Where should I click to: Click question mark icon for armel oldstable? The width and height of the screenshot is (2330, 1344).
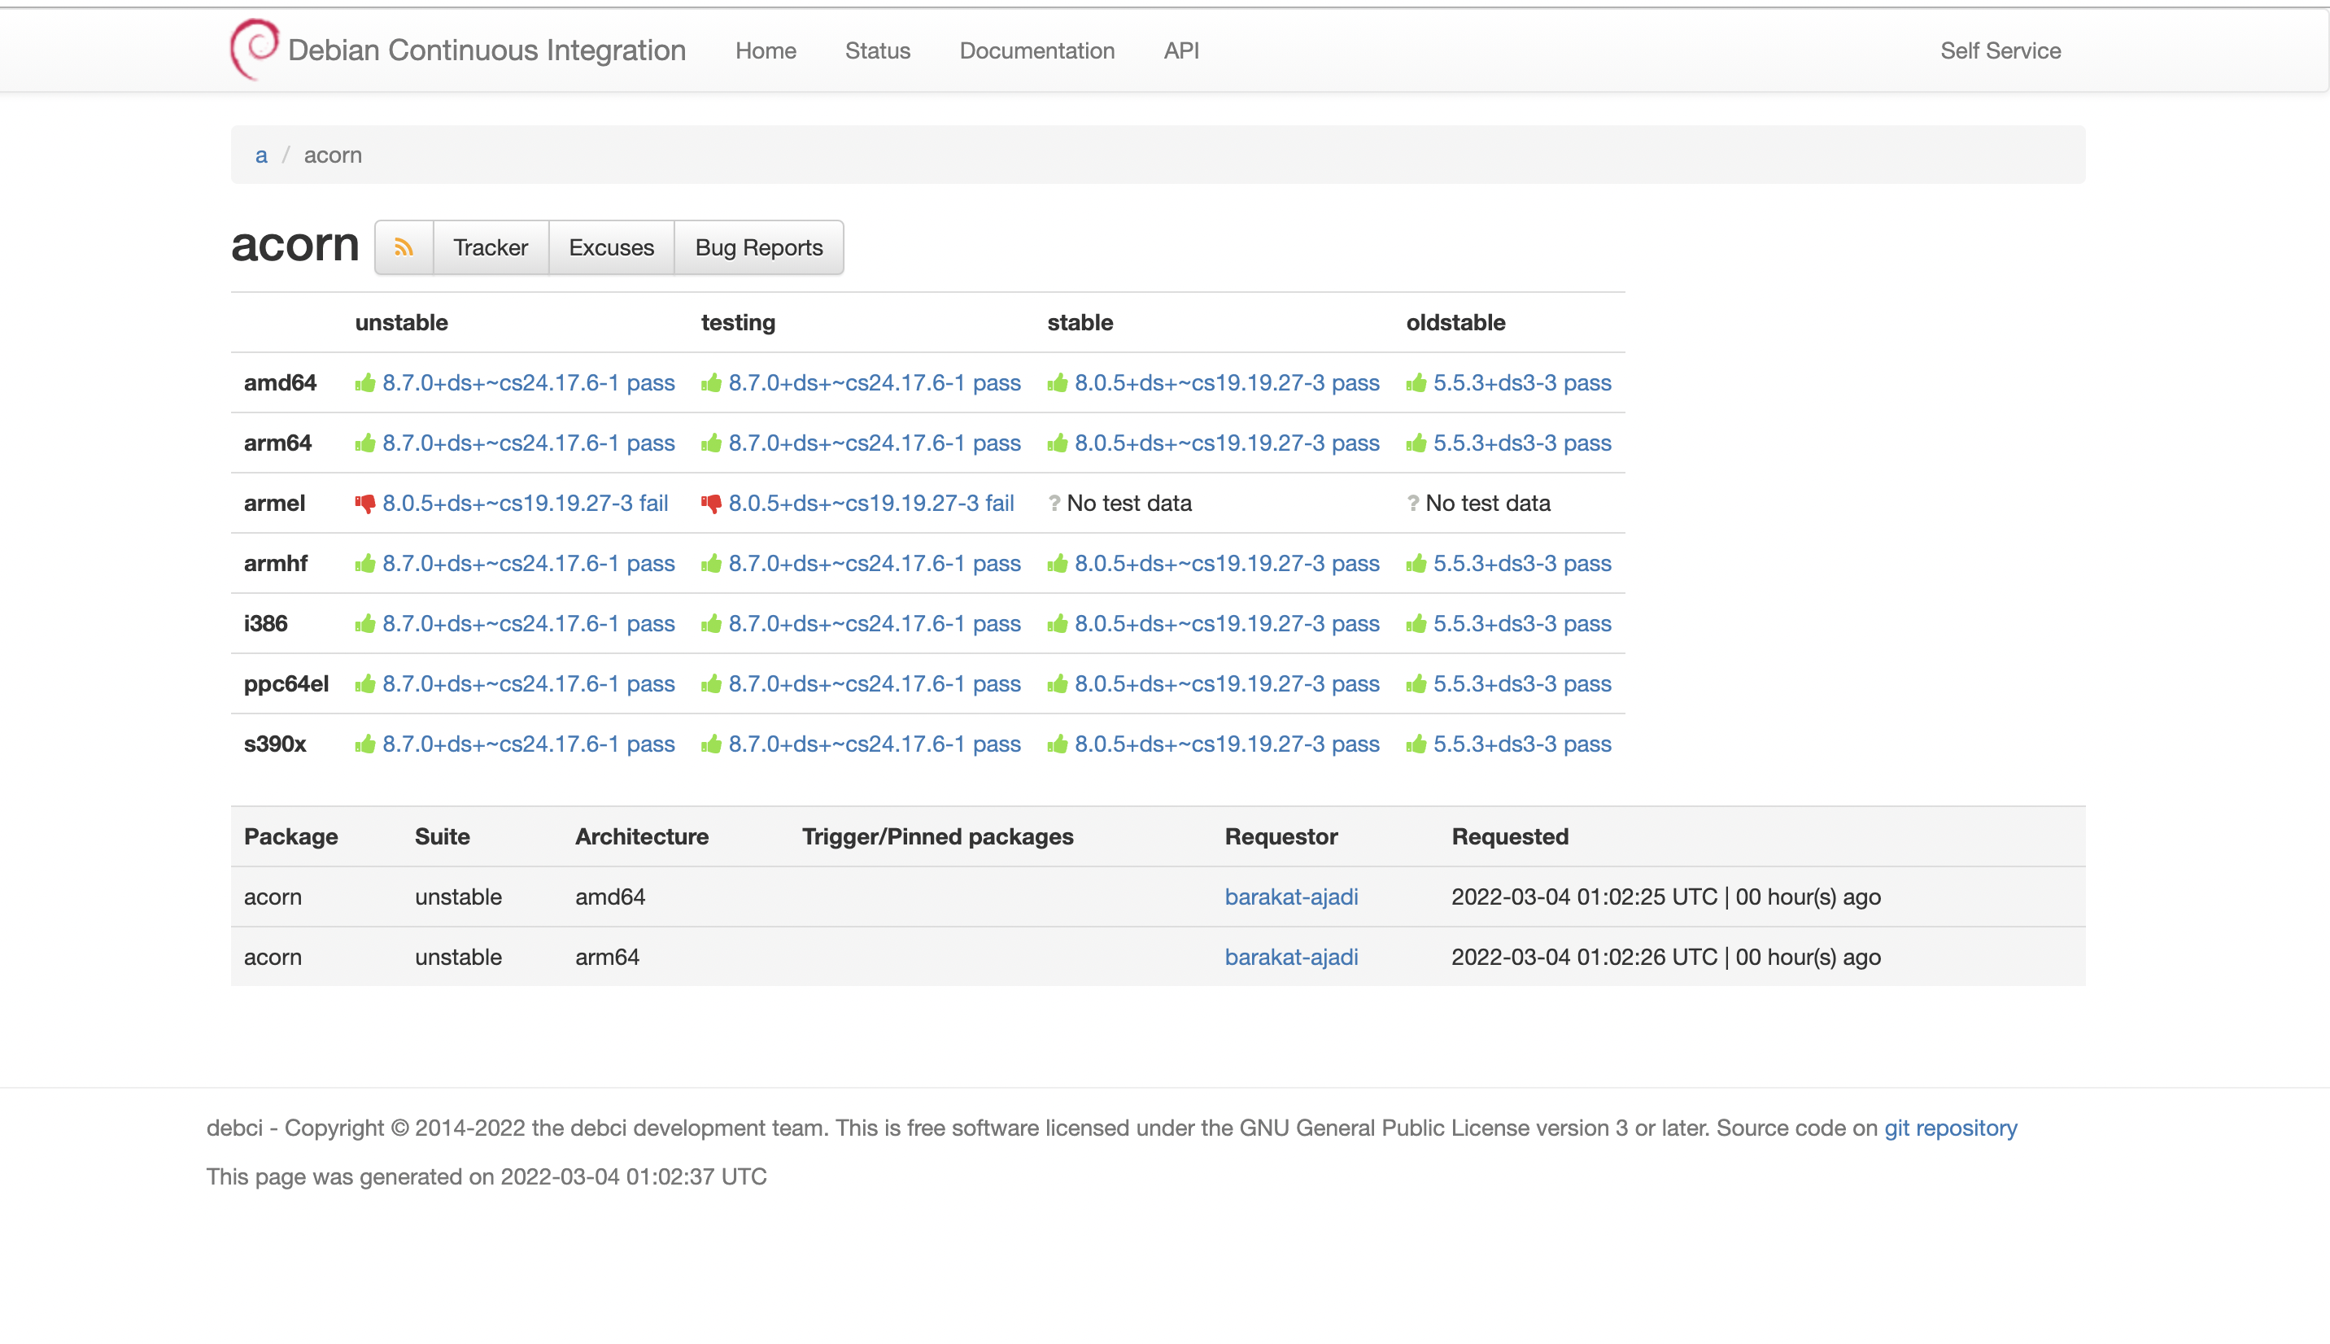click(x=1413, y=503)
